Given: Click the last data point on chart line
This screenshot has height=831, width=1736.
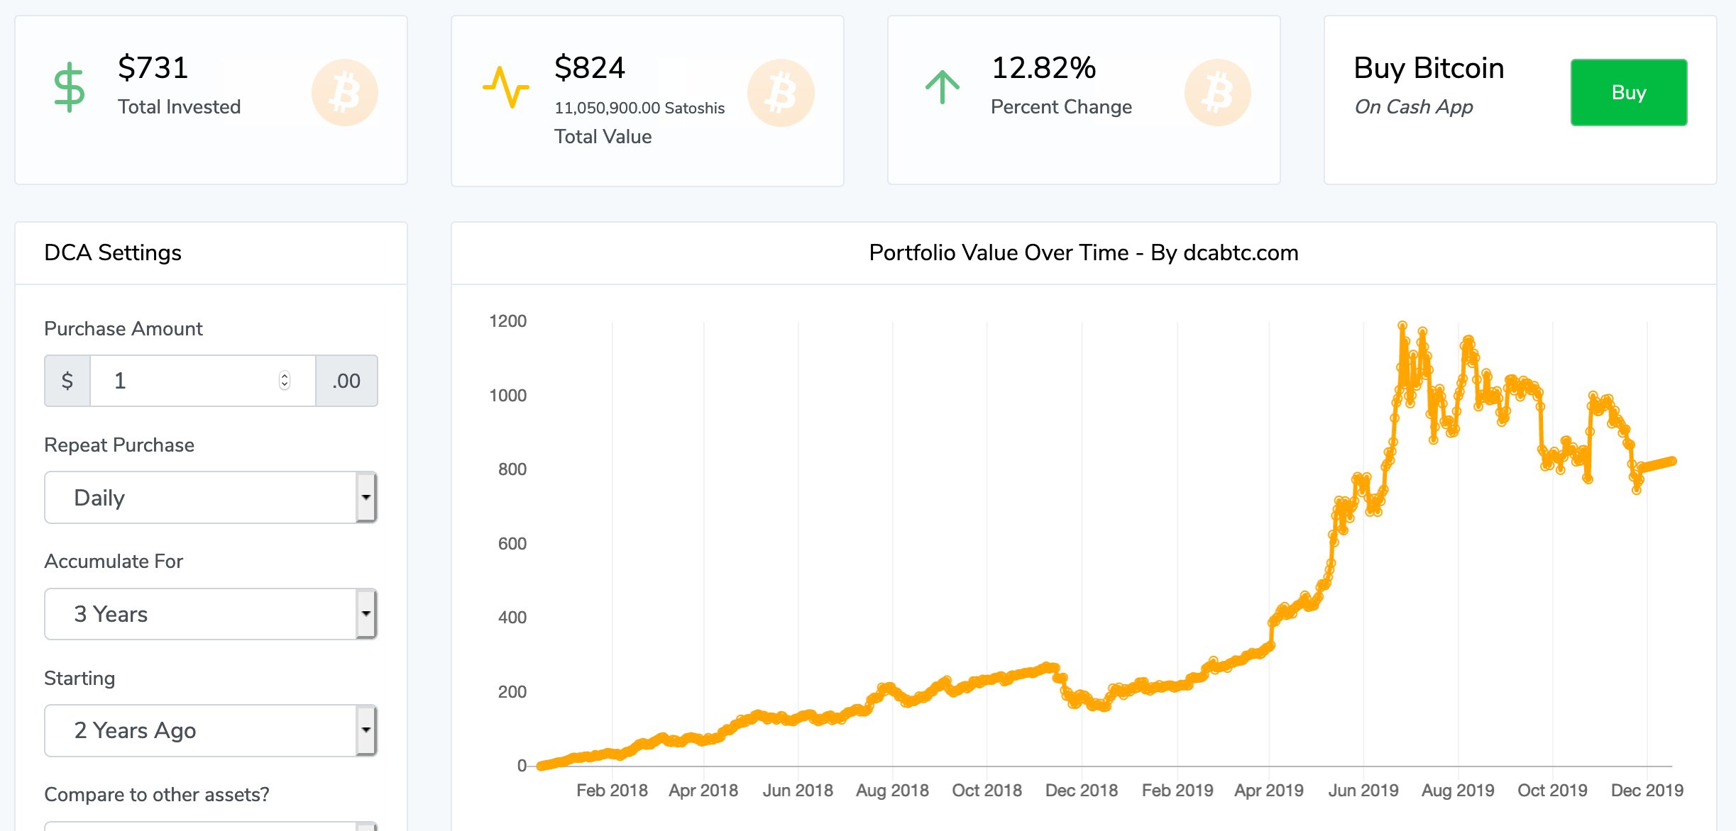Looking at the screenshot, I should 1673,461.
